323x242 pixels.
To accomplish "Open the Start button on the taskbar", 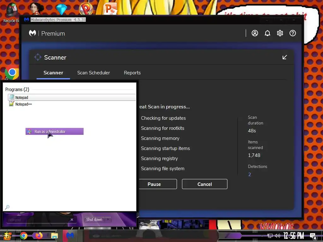I will click(7, 236).
